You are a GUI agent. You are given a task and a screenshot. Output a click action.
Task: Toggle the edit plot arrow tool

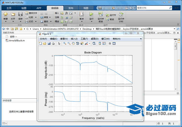pos(59,43)
